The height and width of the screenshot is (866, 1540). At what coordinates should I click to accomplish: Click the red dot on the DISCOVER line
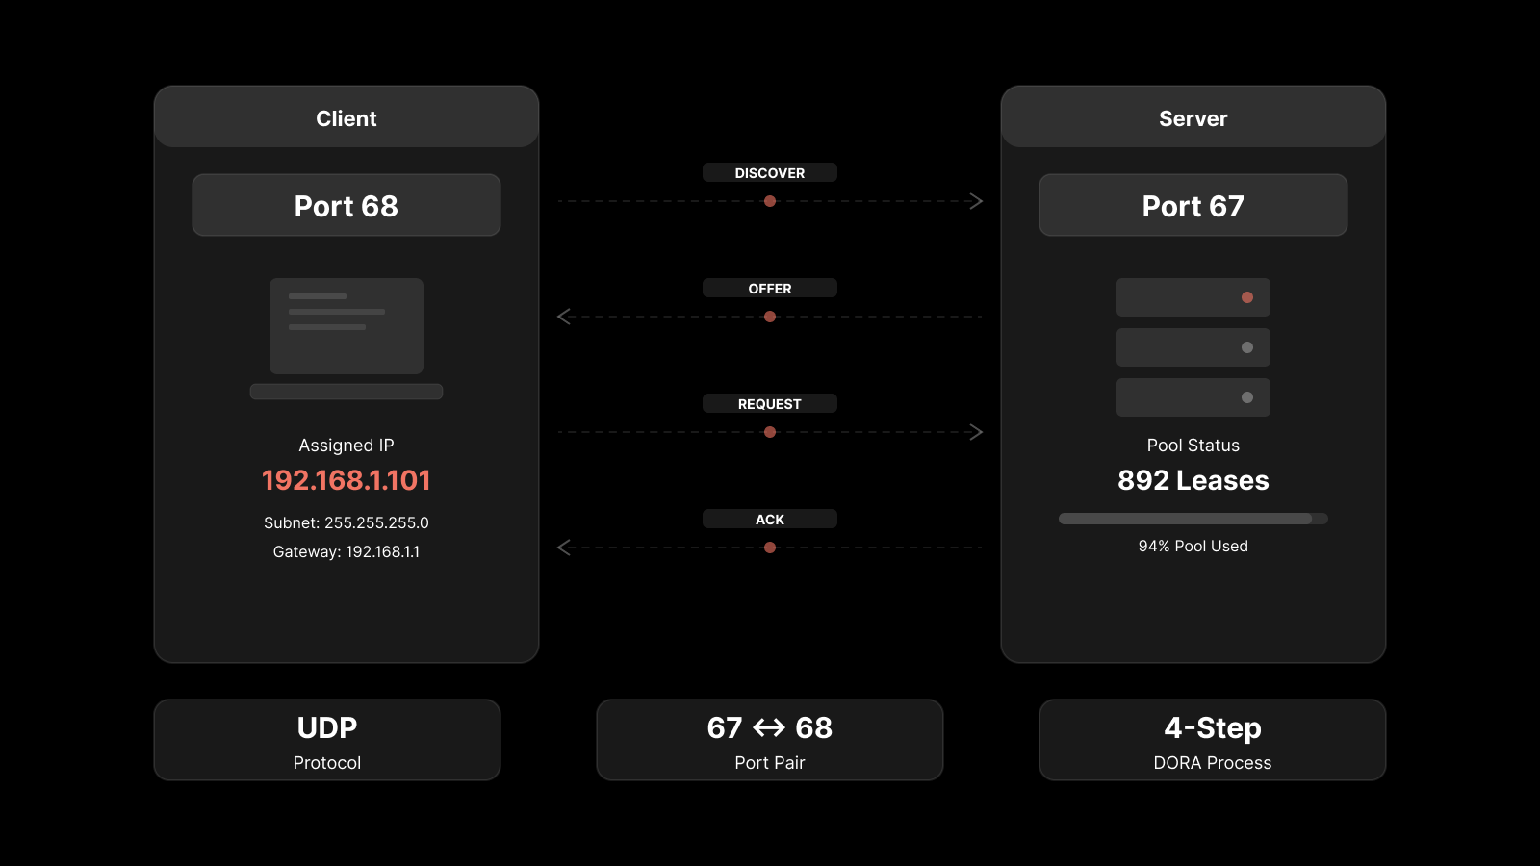coord(770,201)
